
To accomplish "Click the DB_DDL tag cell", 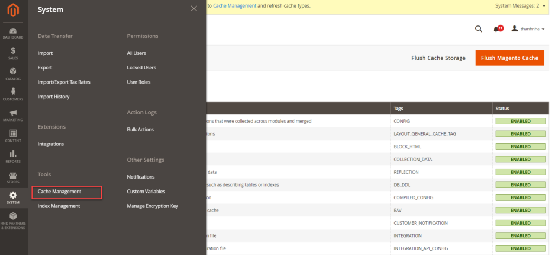I will click(x=441, y=185).
